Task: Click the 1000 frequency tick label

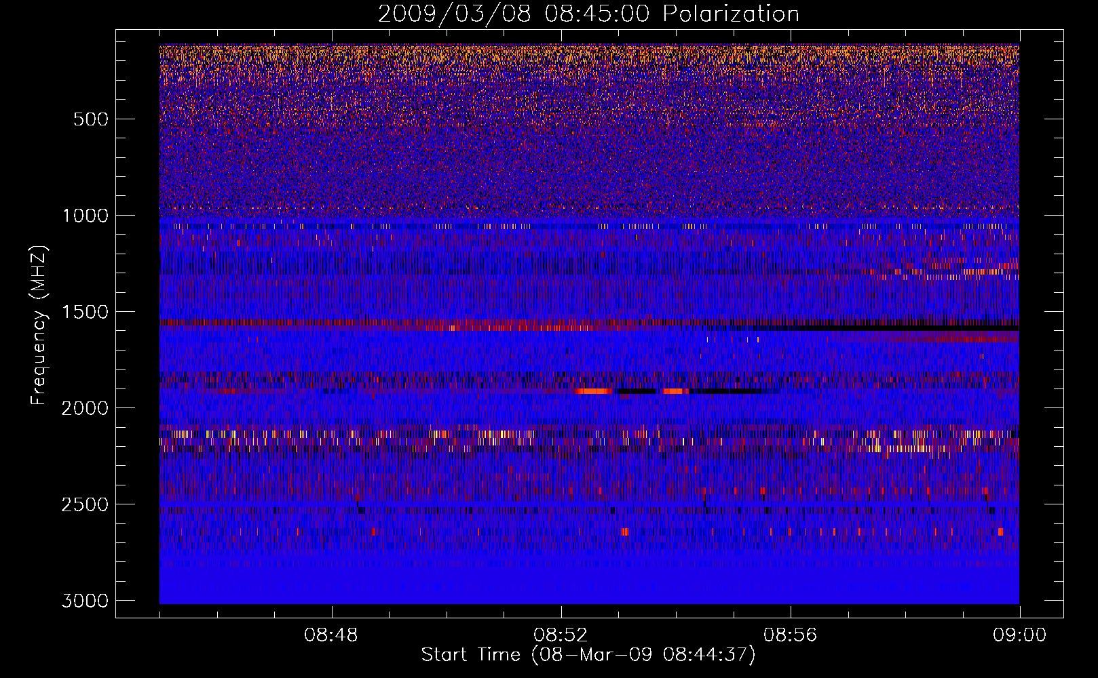Action: (85, 216)
